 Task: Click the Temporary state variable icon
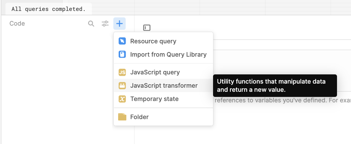click(x=122, y=99)
